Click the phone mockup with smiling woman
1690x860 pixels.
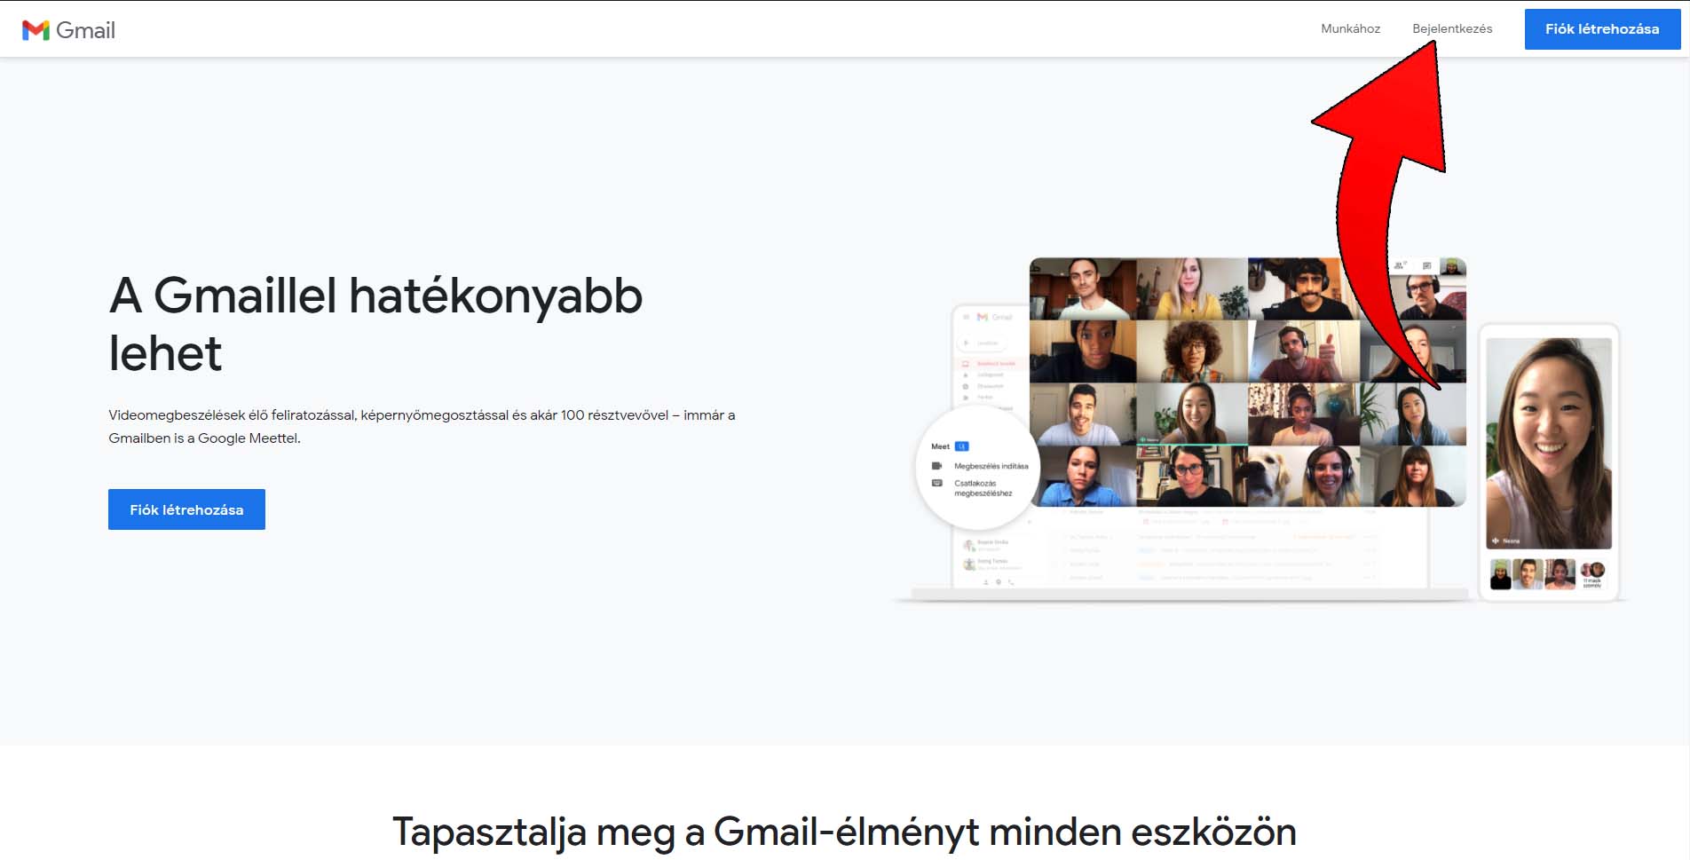(x=1549, y=462)
